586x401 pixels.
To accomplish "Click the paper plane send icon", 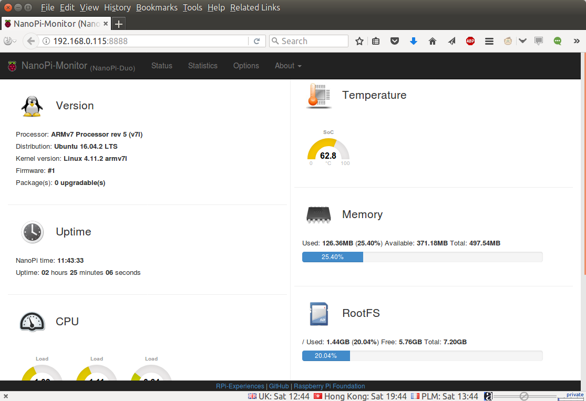I will [452, 41].
